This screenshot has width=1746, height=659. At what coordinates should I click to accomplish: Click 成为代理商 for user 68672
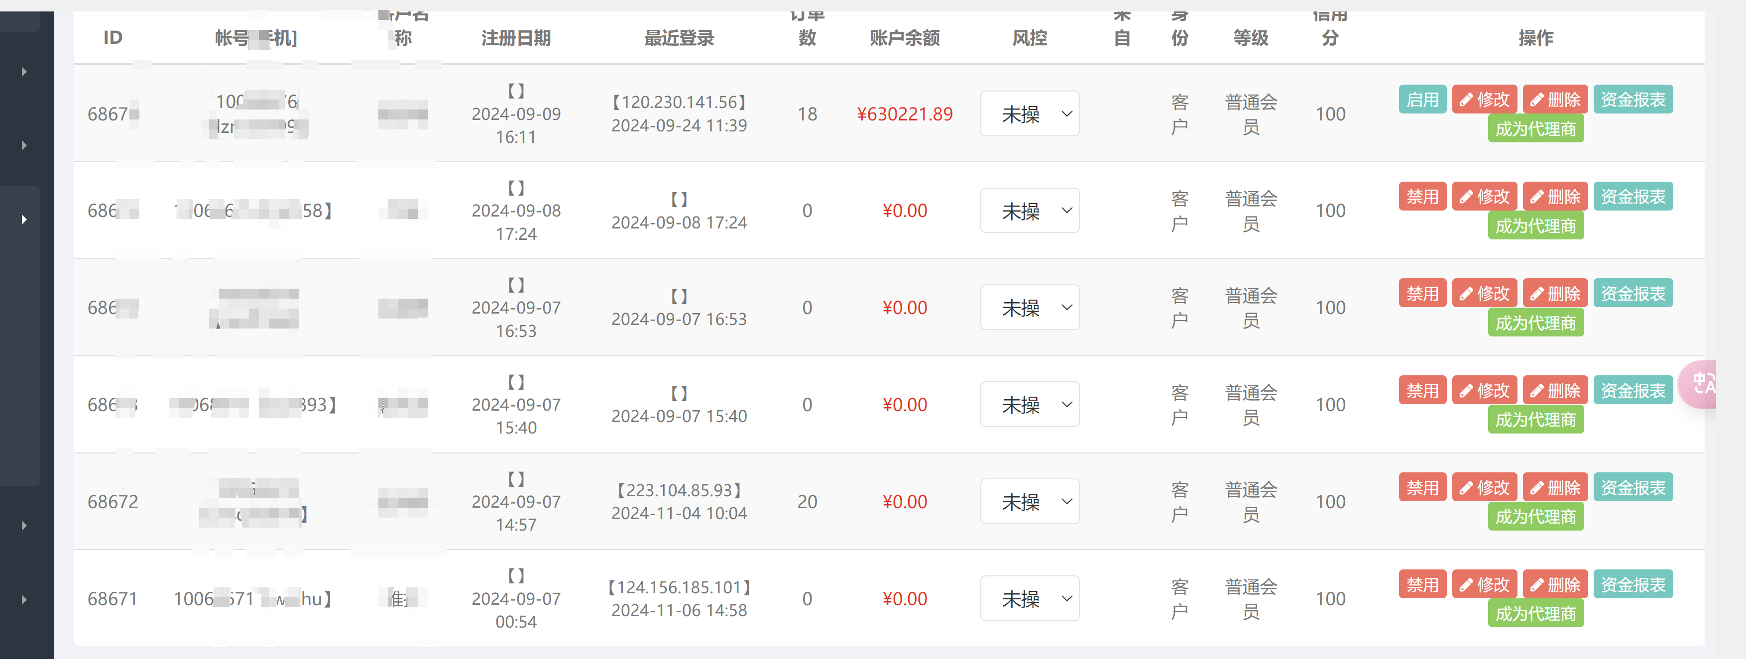(1535, 516)
